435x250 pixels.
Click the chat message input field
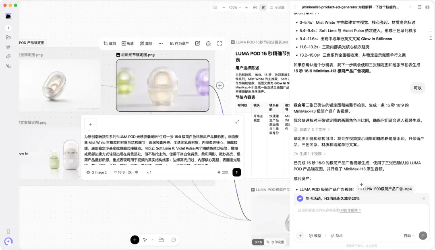[x=361, y=217]
